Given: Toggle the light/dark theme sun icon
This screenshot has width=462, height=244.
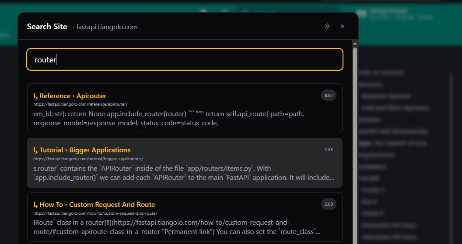Looking at the screenshot, I should [327, 26].
